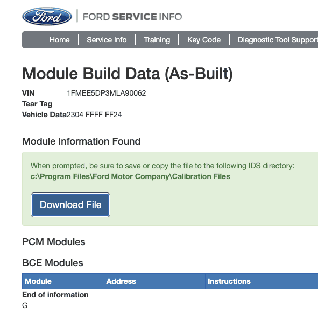Select the Module column header
Image resolution: width=318 pixels, height=314 pixels.
[x=38, y=281]
